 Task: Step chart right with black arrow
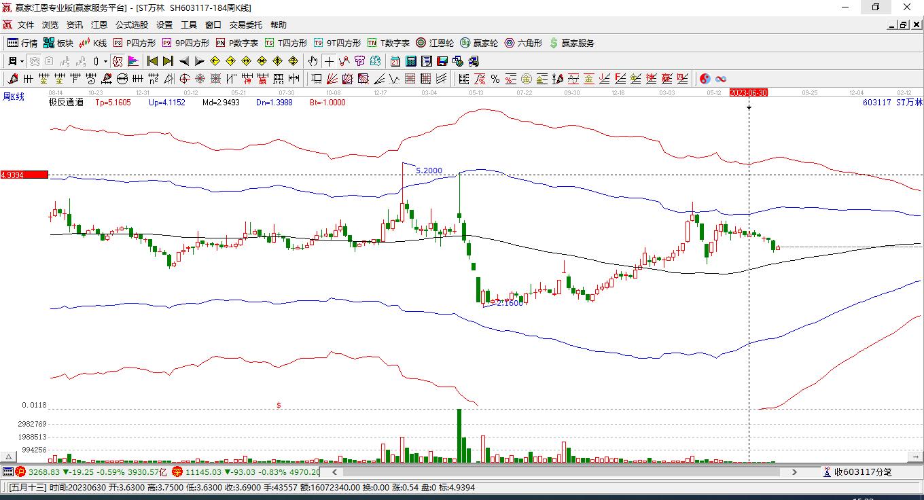(x=199, y=61)
